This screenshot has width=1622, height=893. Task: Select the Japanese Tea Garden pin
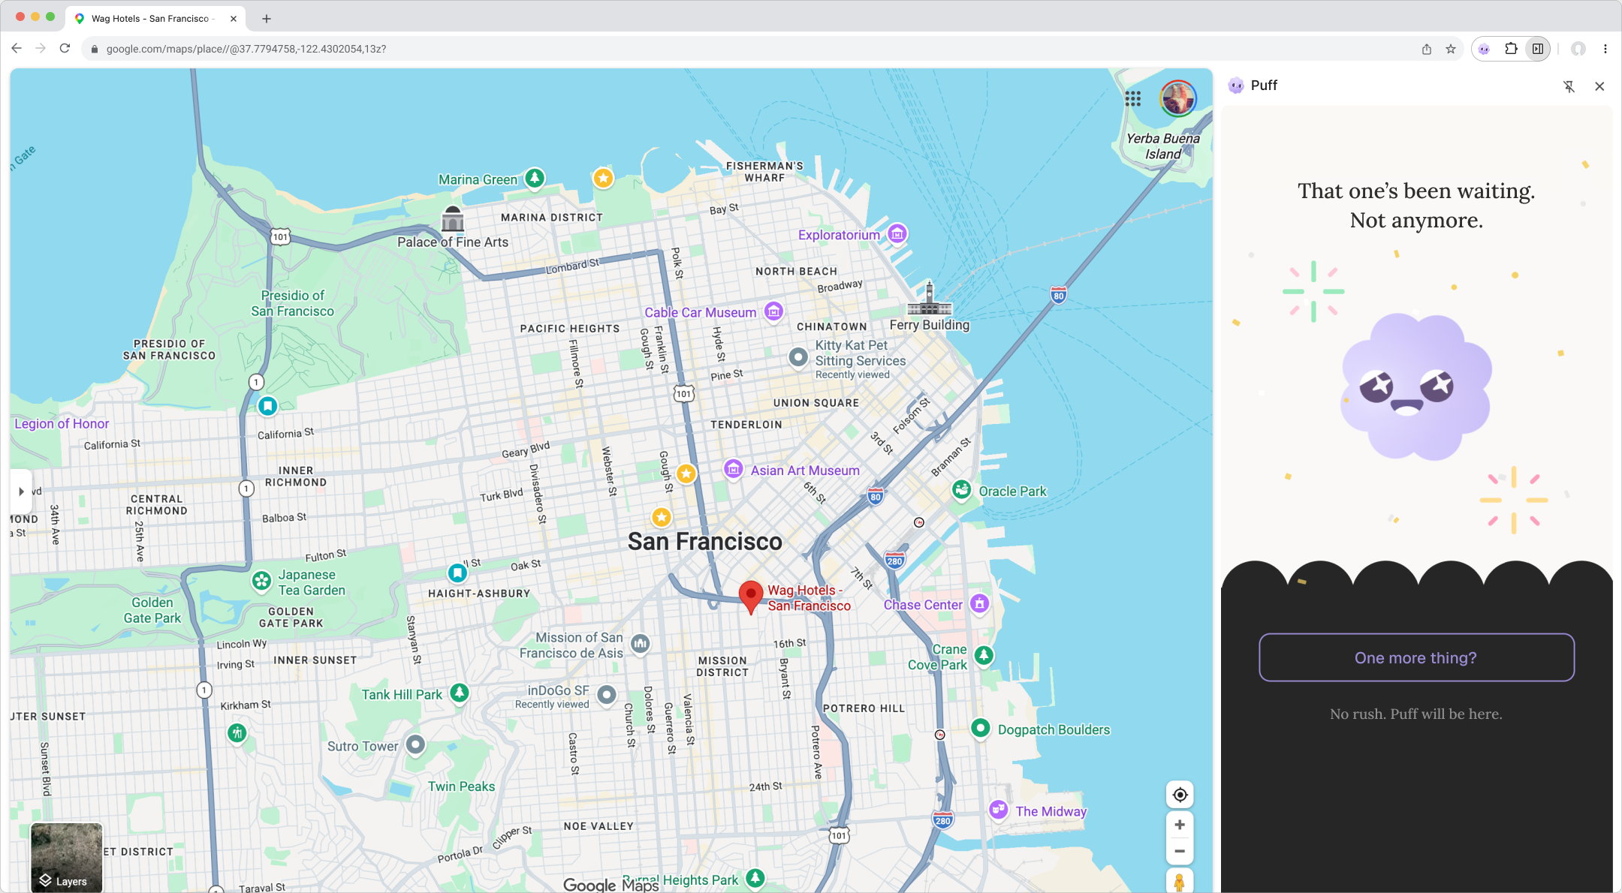pyautogui.click(x=261, y=581)
